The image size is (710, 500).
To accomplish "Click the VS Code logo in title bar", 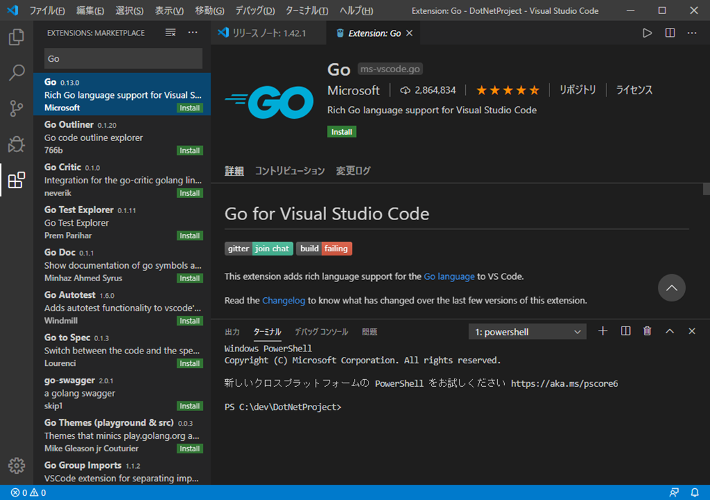I will (13, 10).
